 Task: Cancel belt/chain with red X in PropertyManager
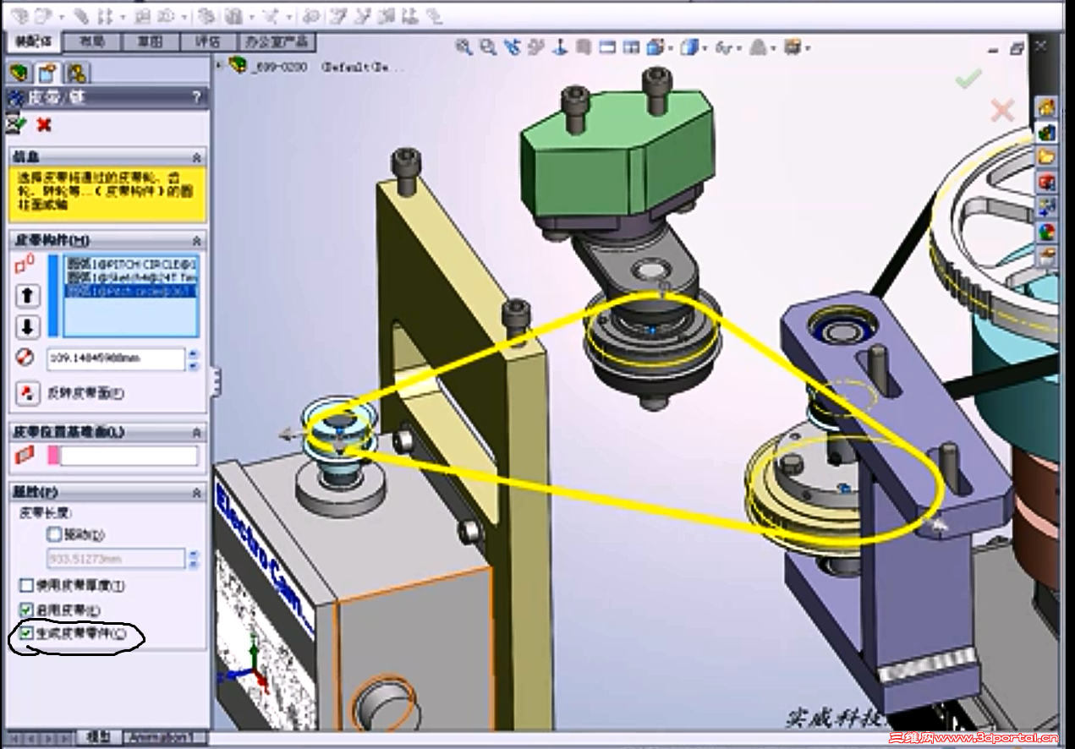coord(44,125)
